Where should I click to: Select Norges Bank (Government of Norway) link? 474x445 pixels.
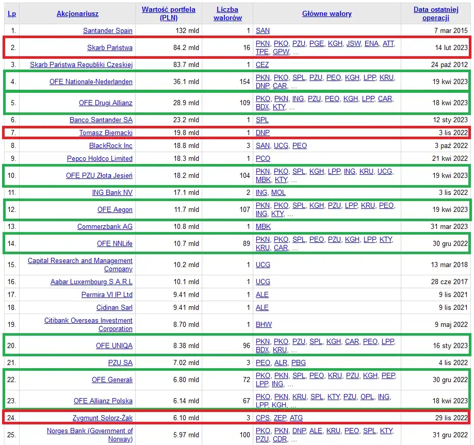point(90,435)
